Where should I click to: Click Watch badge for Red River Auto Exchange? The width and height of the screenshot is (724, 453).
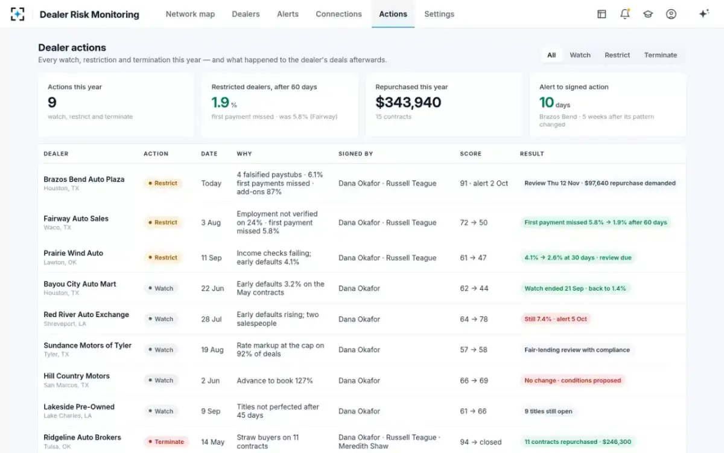click(x=161, y=320)
